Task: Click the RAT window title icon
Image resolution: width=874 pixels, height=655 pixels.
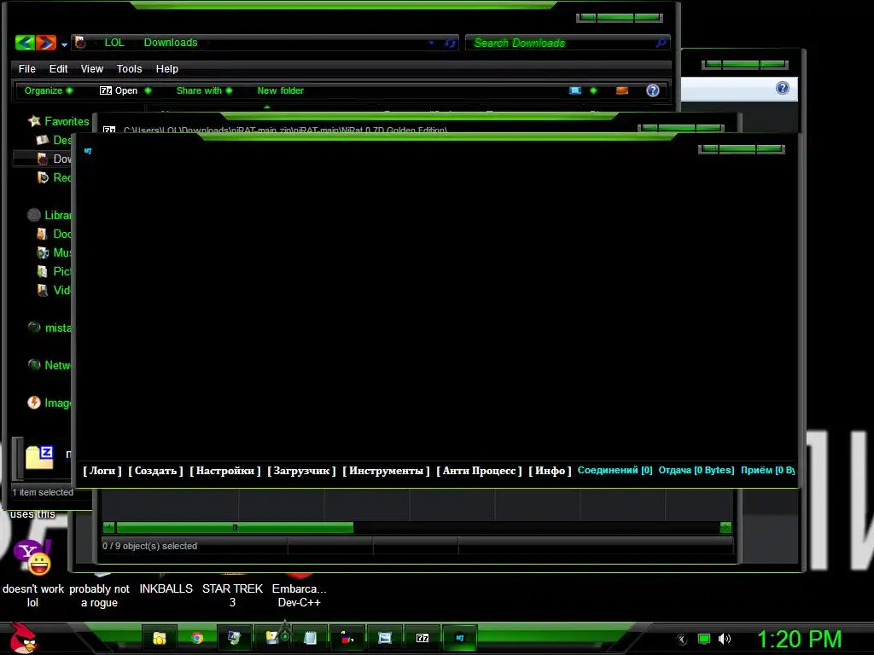Action: (88, 151)
